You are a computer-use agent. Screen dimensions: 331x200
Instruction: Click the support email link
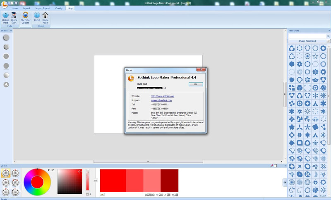coord(161,100)
